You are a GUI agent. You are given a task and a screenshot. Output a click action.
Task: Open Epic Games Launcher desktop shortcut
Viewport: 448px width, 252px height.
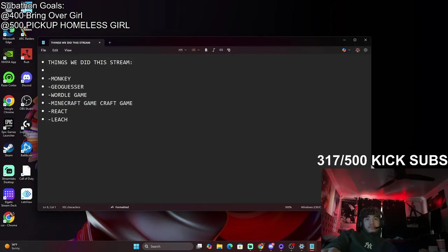[9, 128]
